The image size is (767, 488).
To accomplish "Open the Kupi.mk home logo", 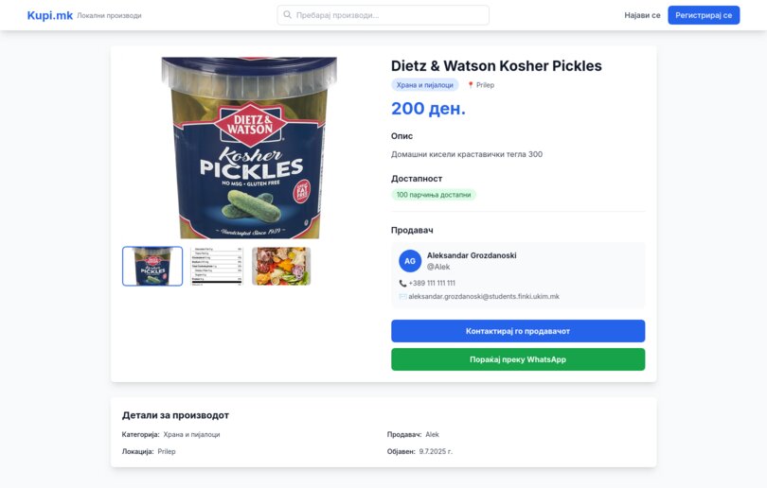I will pos(50,15).
